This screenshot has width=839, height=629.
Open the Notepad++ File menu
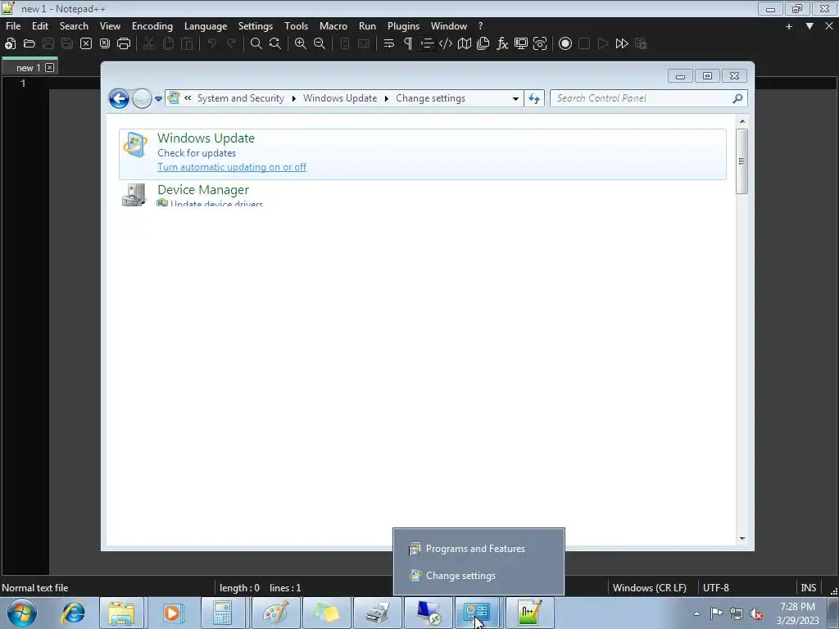point(13,25)
